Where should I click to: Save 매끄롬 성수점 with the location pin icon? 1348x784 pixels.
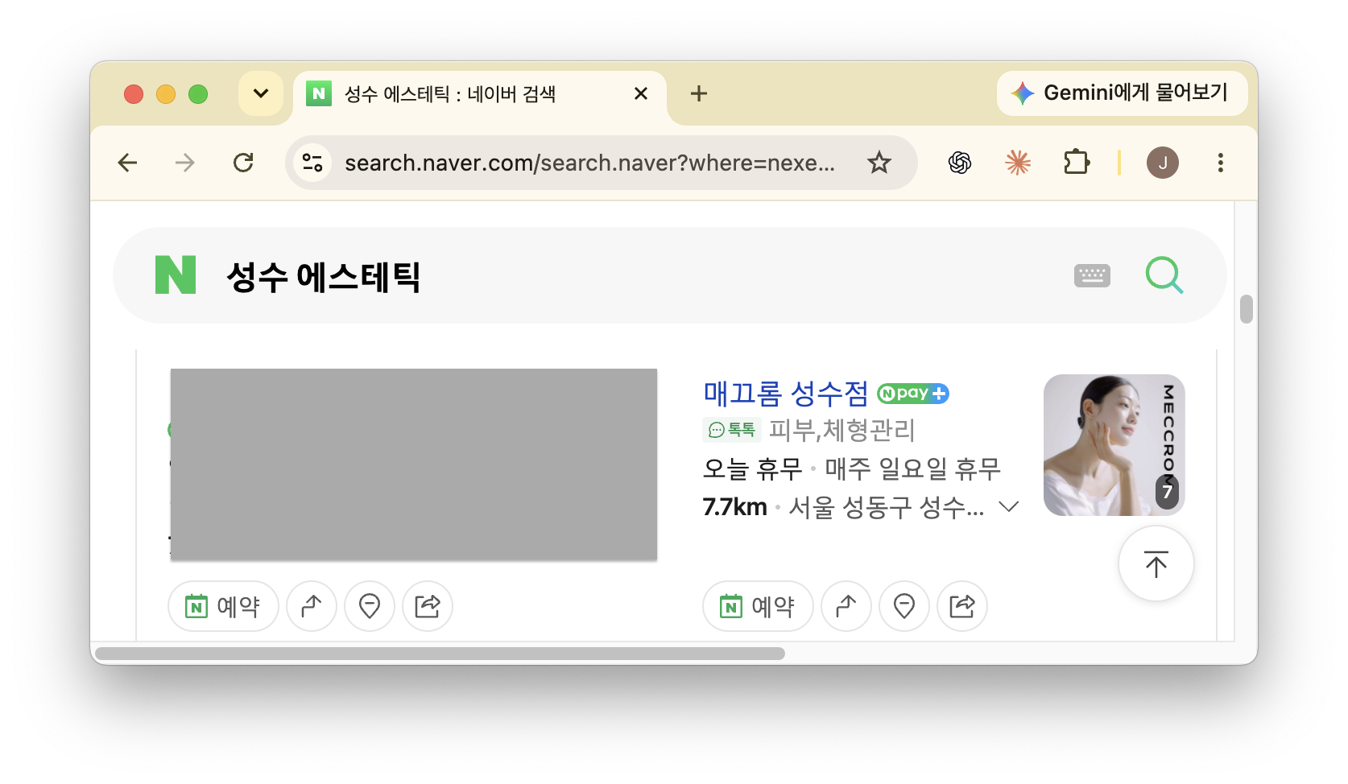[x=904, y=606]
